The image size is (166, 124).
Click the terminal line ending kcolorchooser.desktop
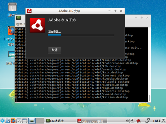click(76, 63)
